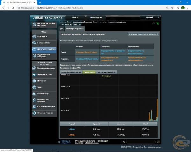191x152 pixels.
Task: Switch to the QoS tab
Action: click(61, 29)
